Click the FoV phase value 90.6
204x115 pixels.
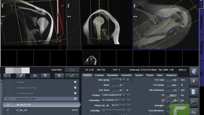[x=171, y=85]
